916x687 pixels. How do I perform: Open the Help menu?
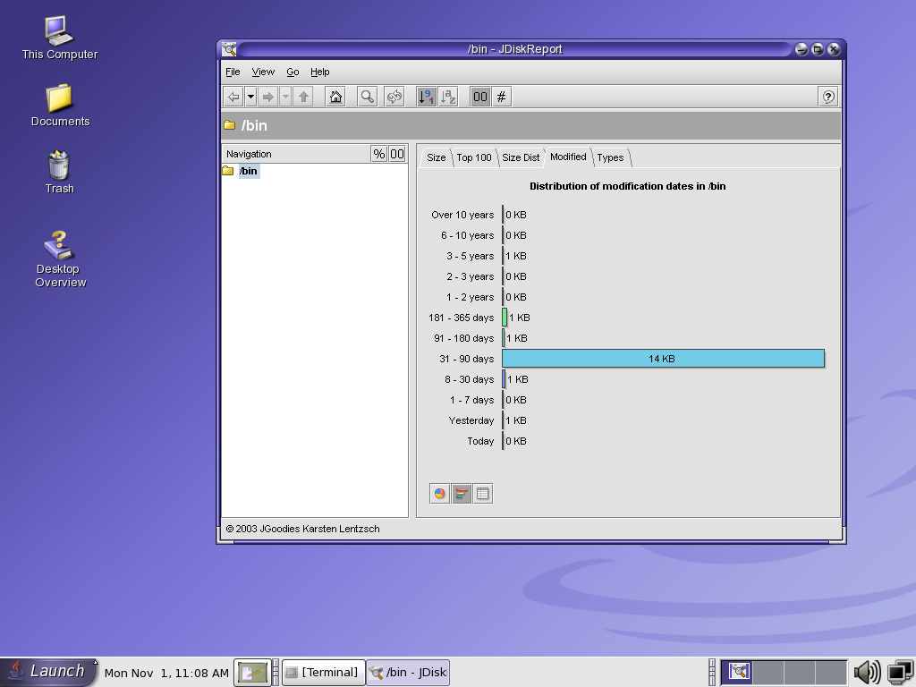(x=319, y=72)
